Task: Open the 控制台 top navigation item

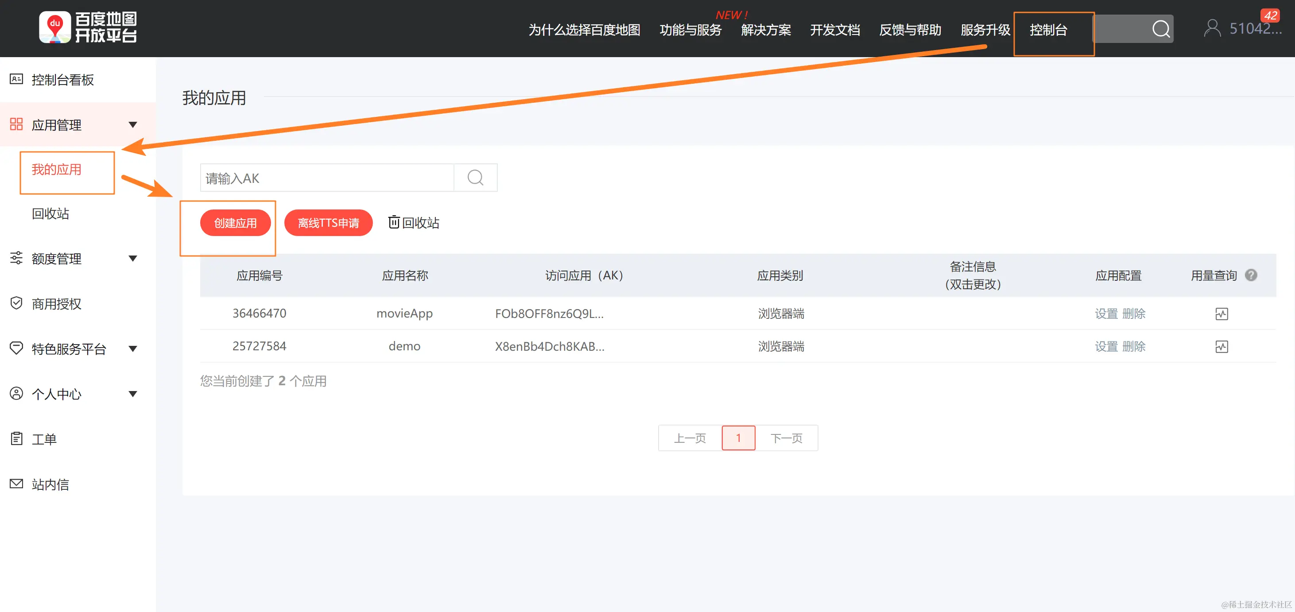Action: click(x=1048, y=30)
